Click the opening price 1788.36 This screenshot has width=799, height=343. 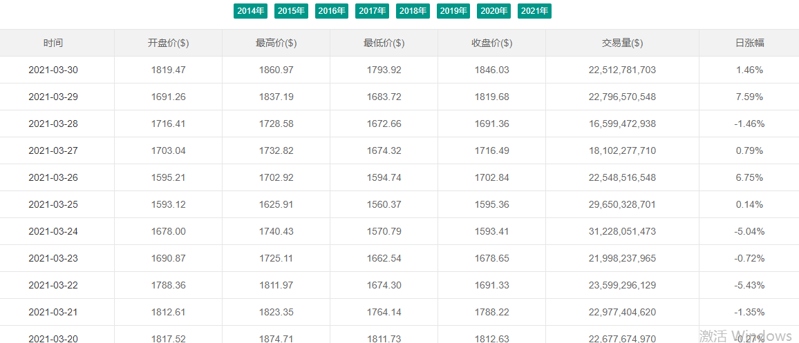pyautogui.click(x=169, y=286)
